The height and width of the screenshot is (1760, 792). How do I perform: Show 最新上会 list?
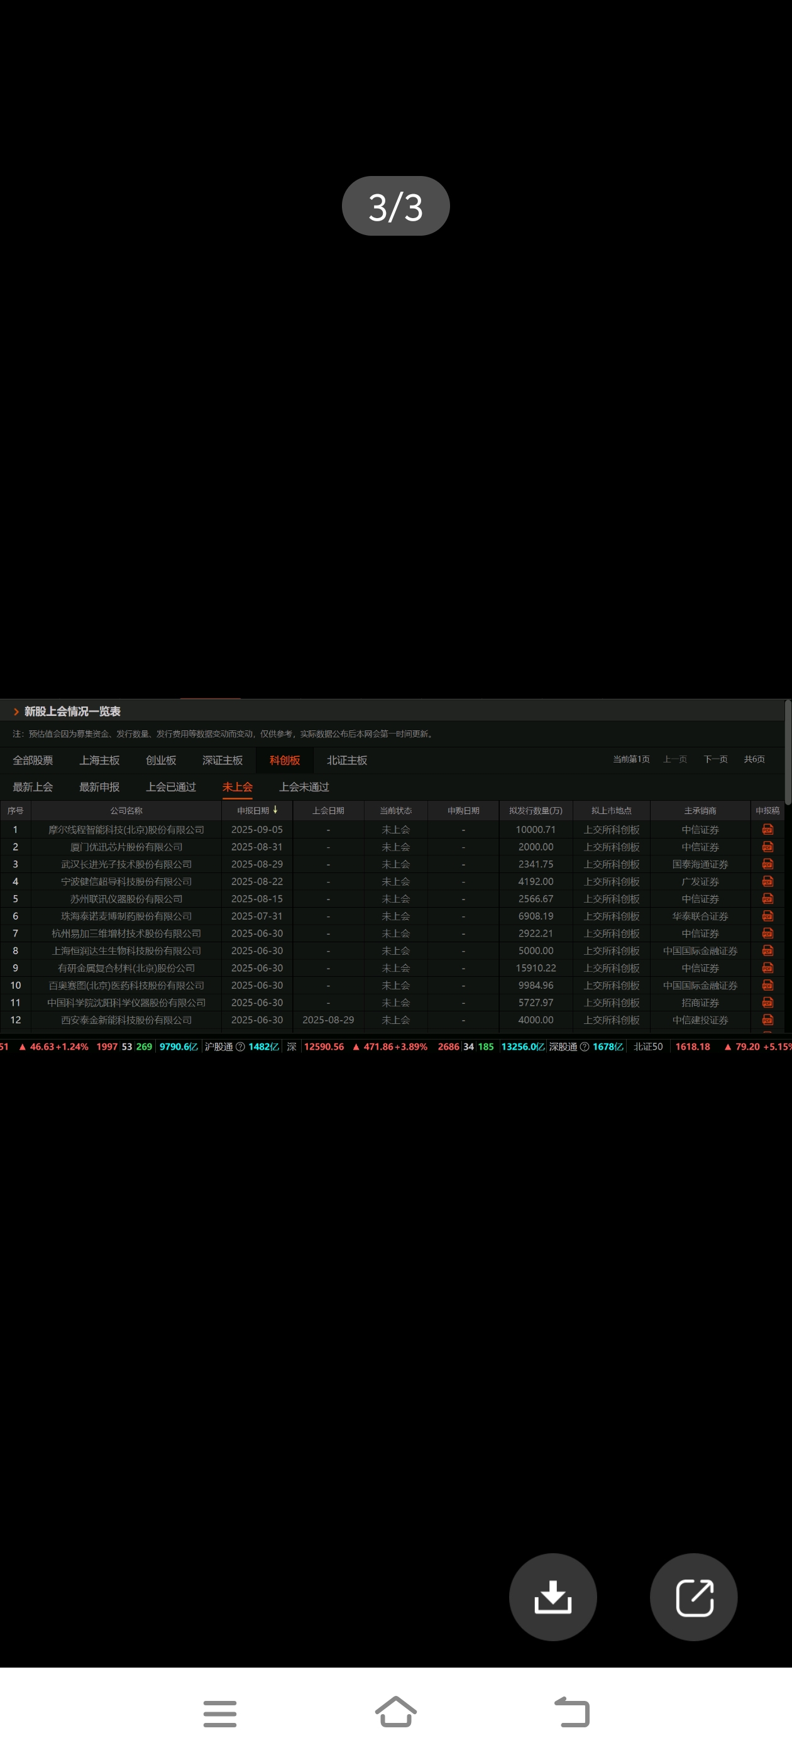(33, 787)
